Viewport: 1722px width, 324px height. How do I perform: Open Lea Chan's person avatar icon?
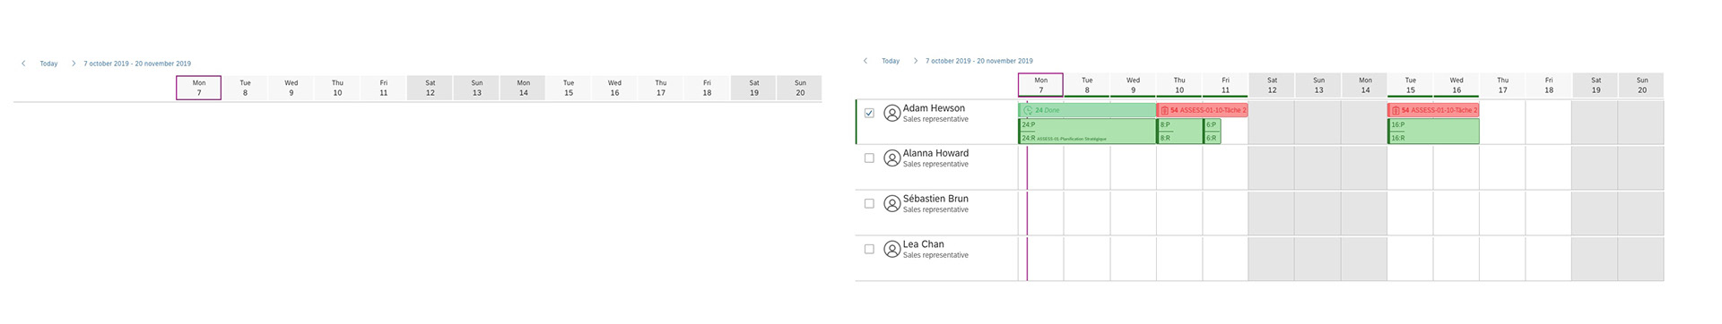891,250
